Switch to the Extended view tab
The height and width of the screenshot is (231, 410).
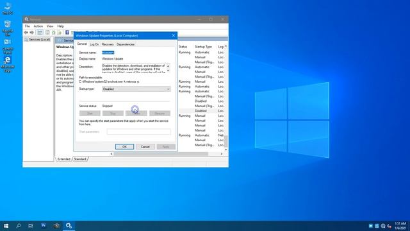pyautogui.click(x=64, y=159)
